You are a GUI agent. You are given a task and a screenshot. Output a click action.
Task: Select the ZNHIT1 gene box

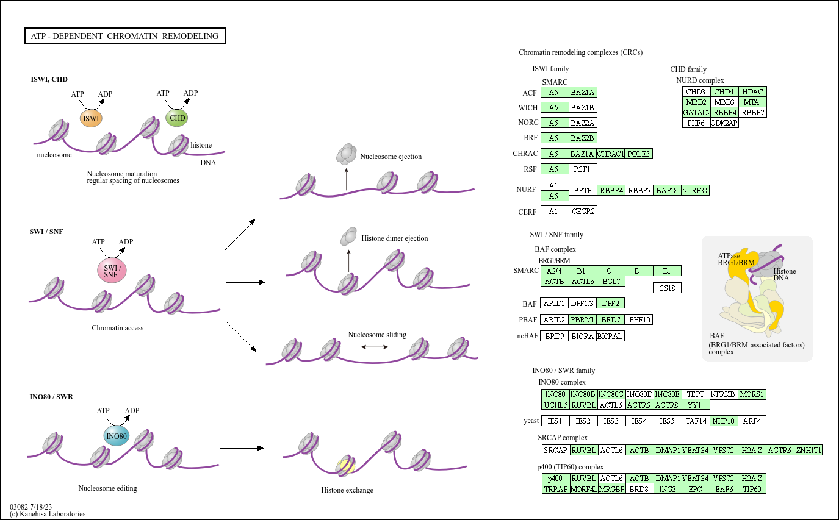coord(808,451)
